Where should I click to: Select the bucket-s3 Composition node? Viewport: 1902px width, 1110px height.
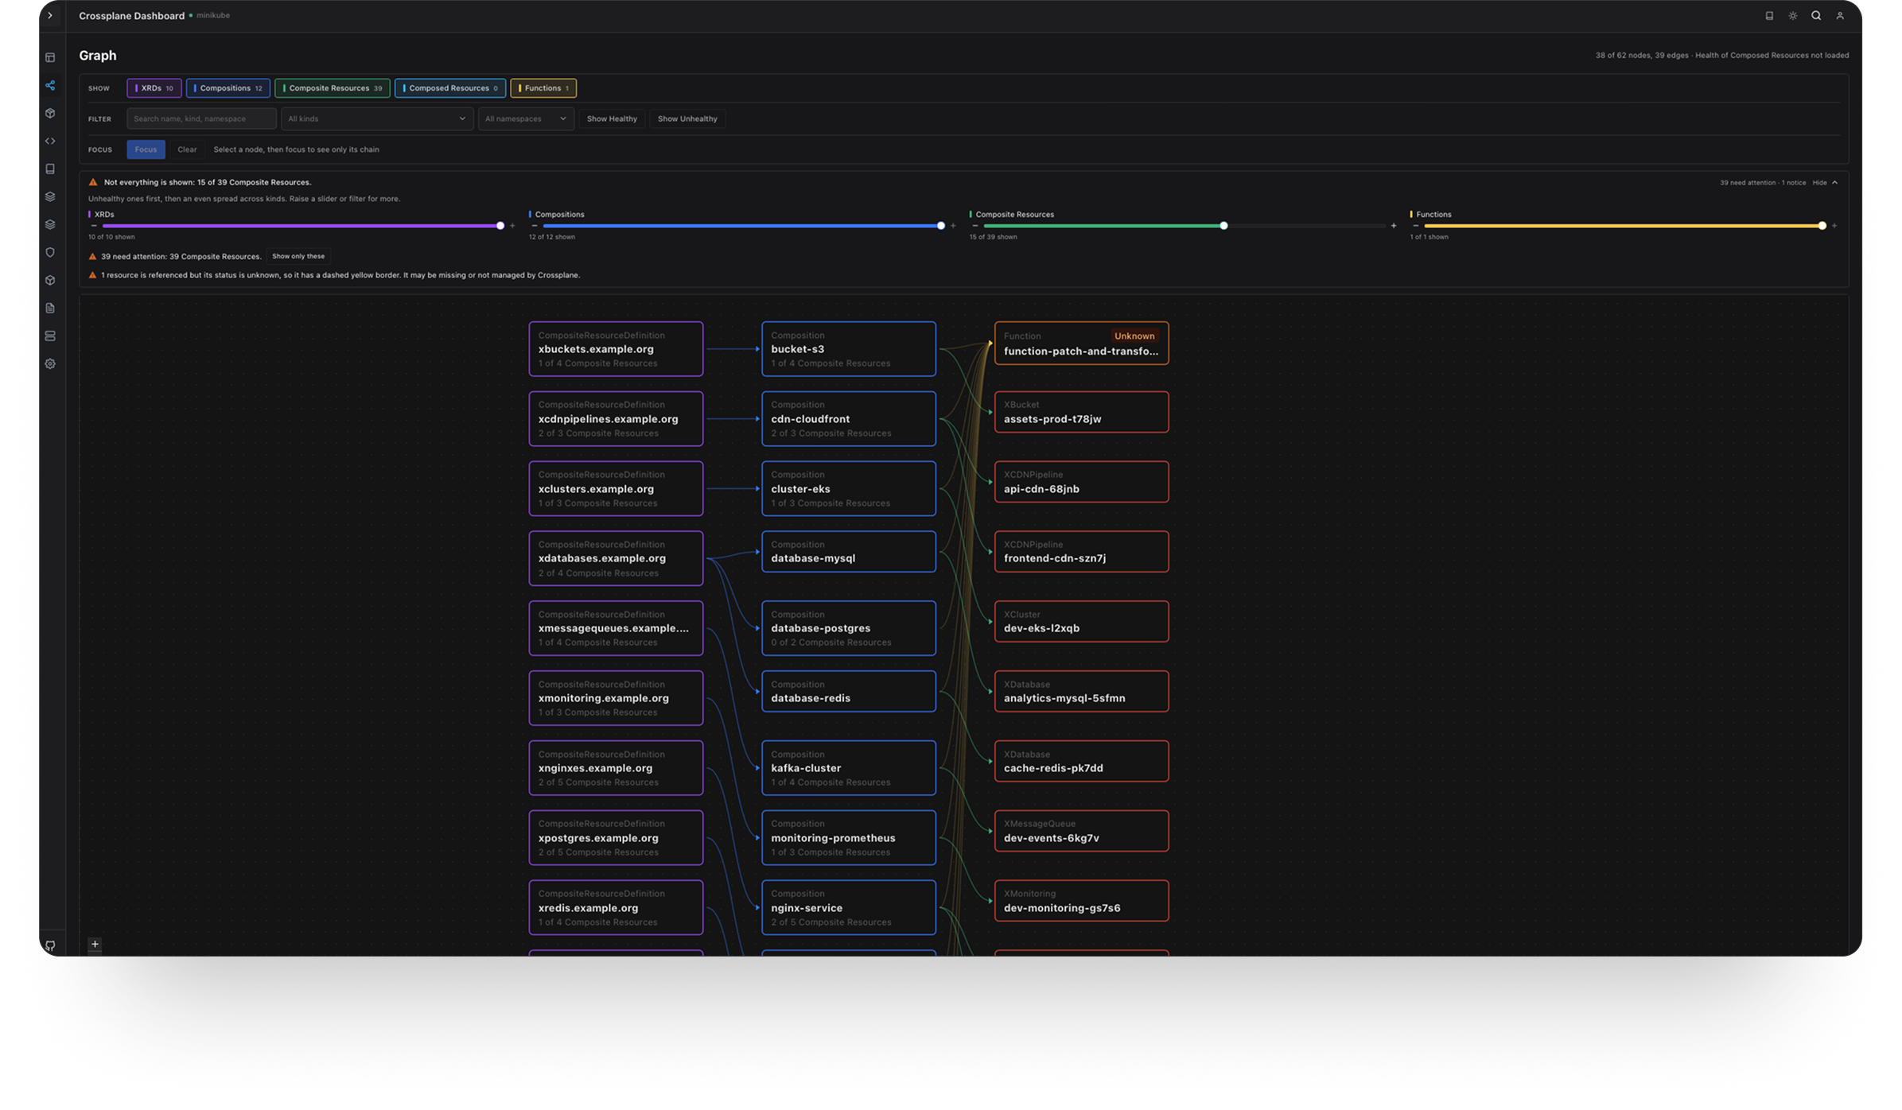[x=849, y=349]
